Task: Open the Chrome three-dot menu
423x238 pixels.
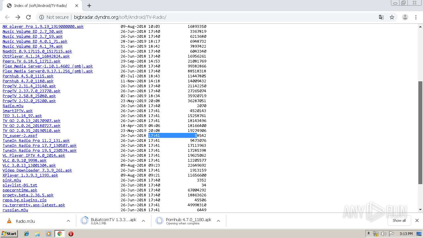Action: pyautogui.click(x=416, y=17)
